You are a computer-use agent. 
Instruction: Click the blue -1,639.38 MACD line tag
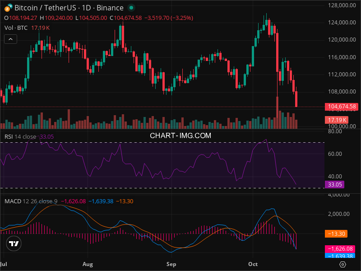[339, 256]
